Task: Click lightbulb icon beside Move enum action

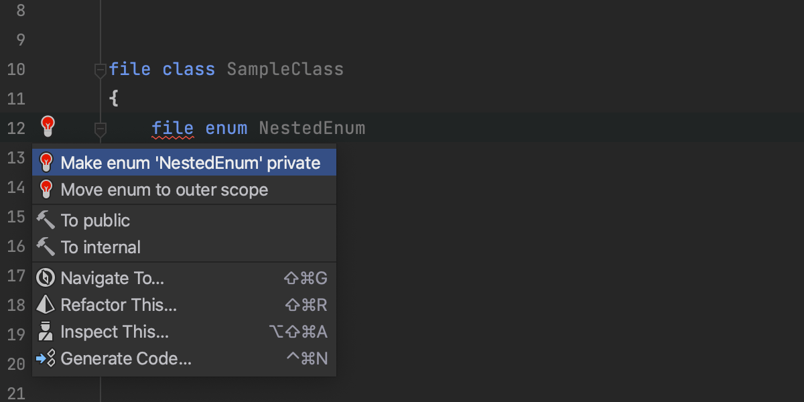Action: 46,190
